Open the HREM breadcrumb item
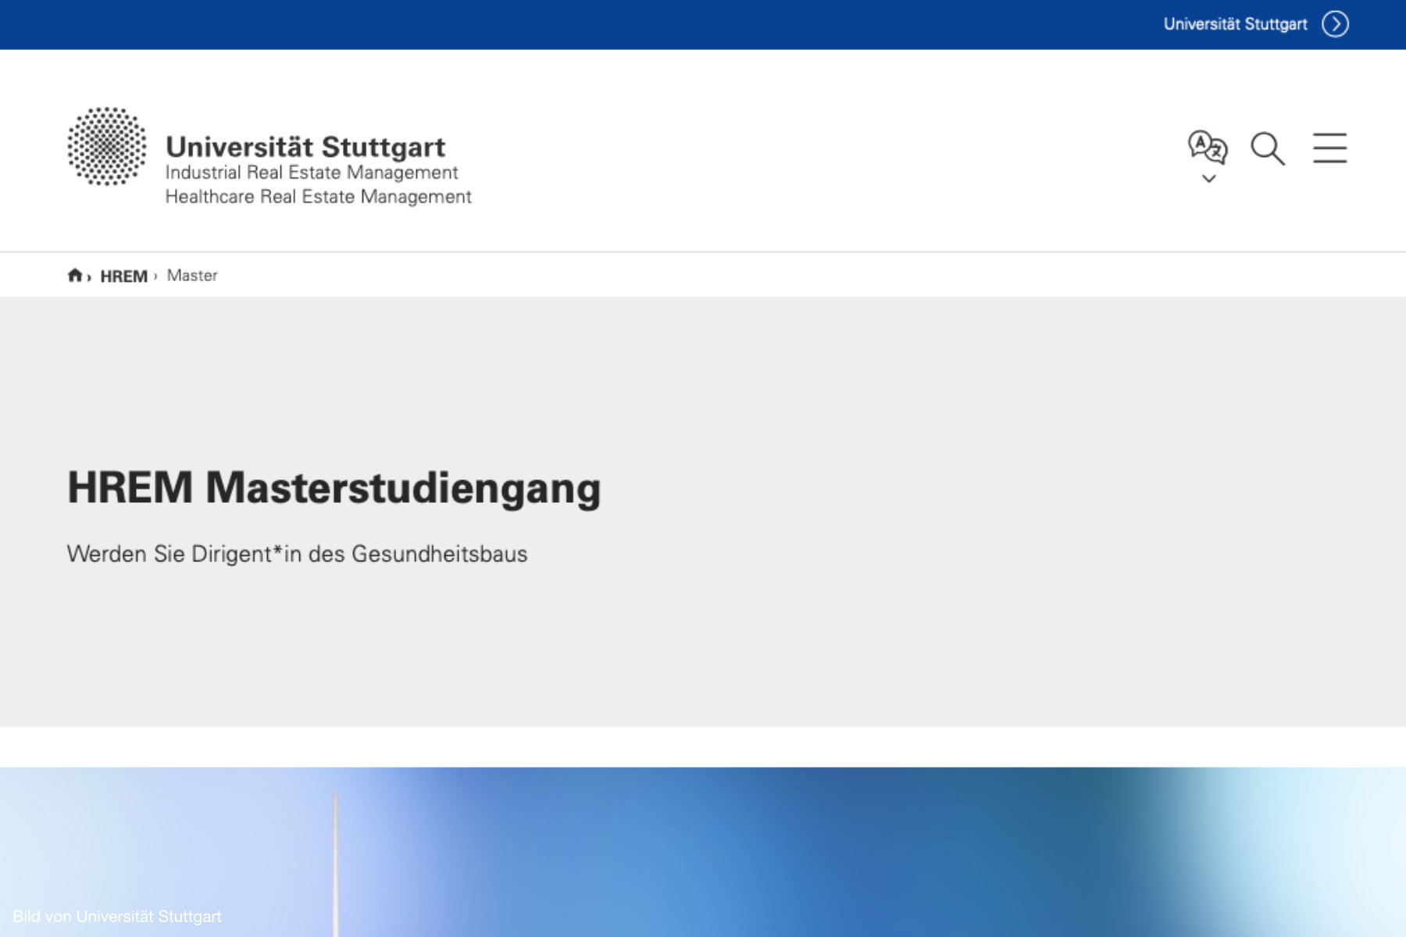This screenshot has height=937, width=1406. (x=123, y=276)
